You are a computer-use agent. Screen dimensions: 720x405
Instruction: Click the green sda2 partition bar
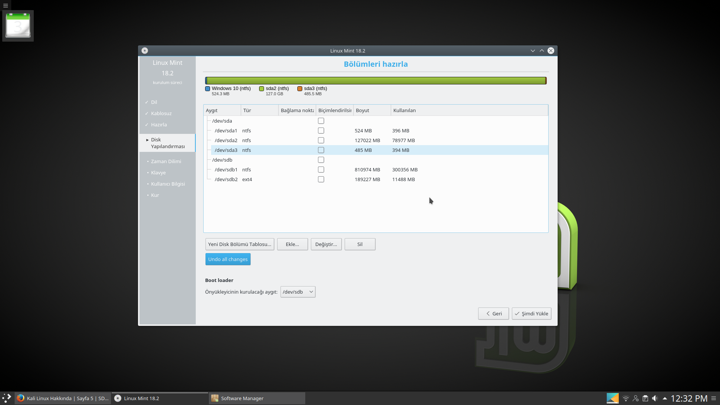pyautogui.click(x=375, y=81)
